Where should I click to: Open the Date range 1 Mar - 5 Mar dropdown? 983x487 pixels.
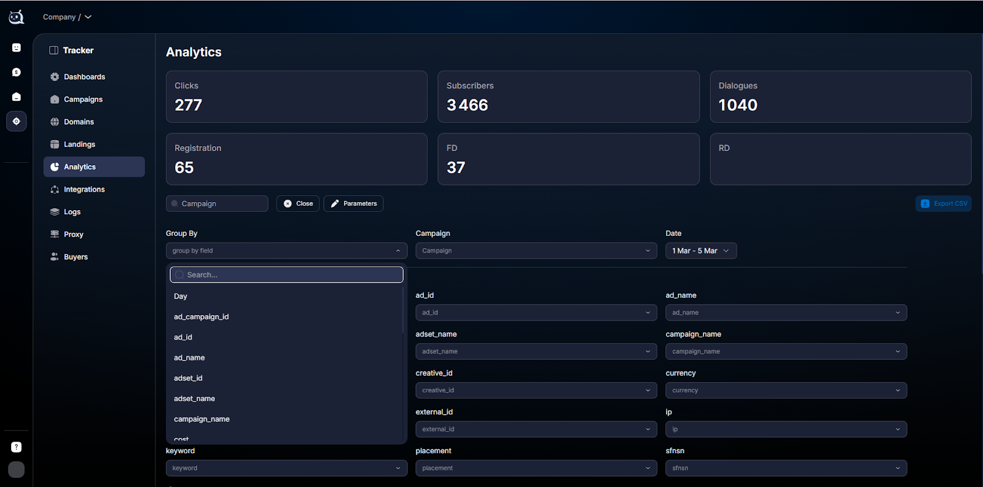point(701,251)
